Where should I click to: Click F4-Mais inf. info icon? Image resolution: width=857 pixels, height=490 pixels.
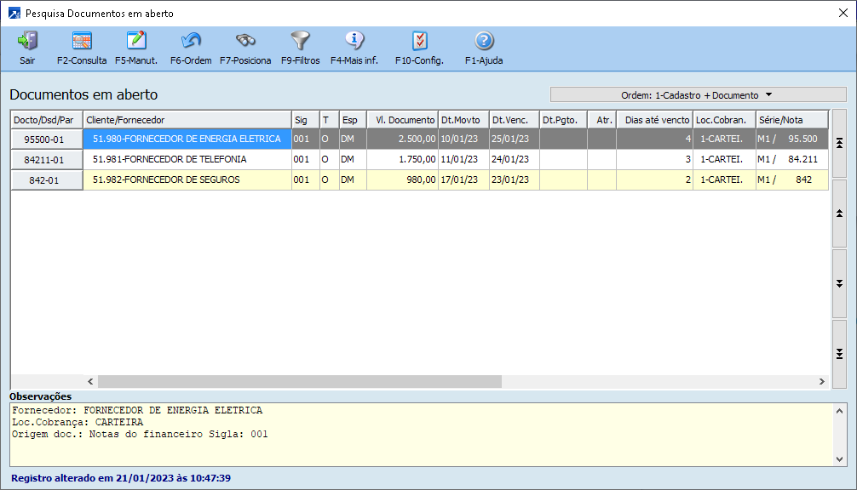[x=354, y=41]
